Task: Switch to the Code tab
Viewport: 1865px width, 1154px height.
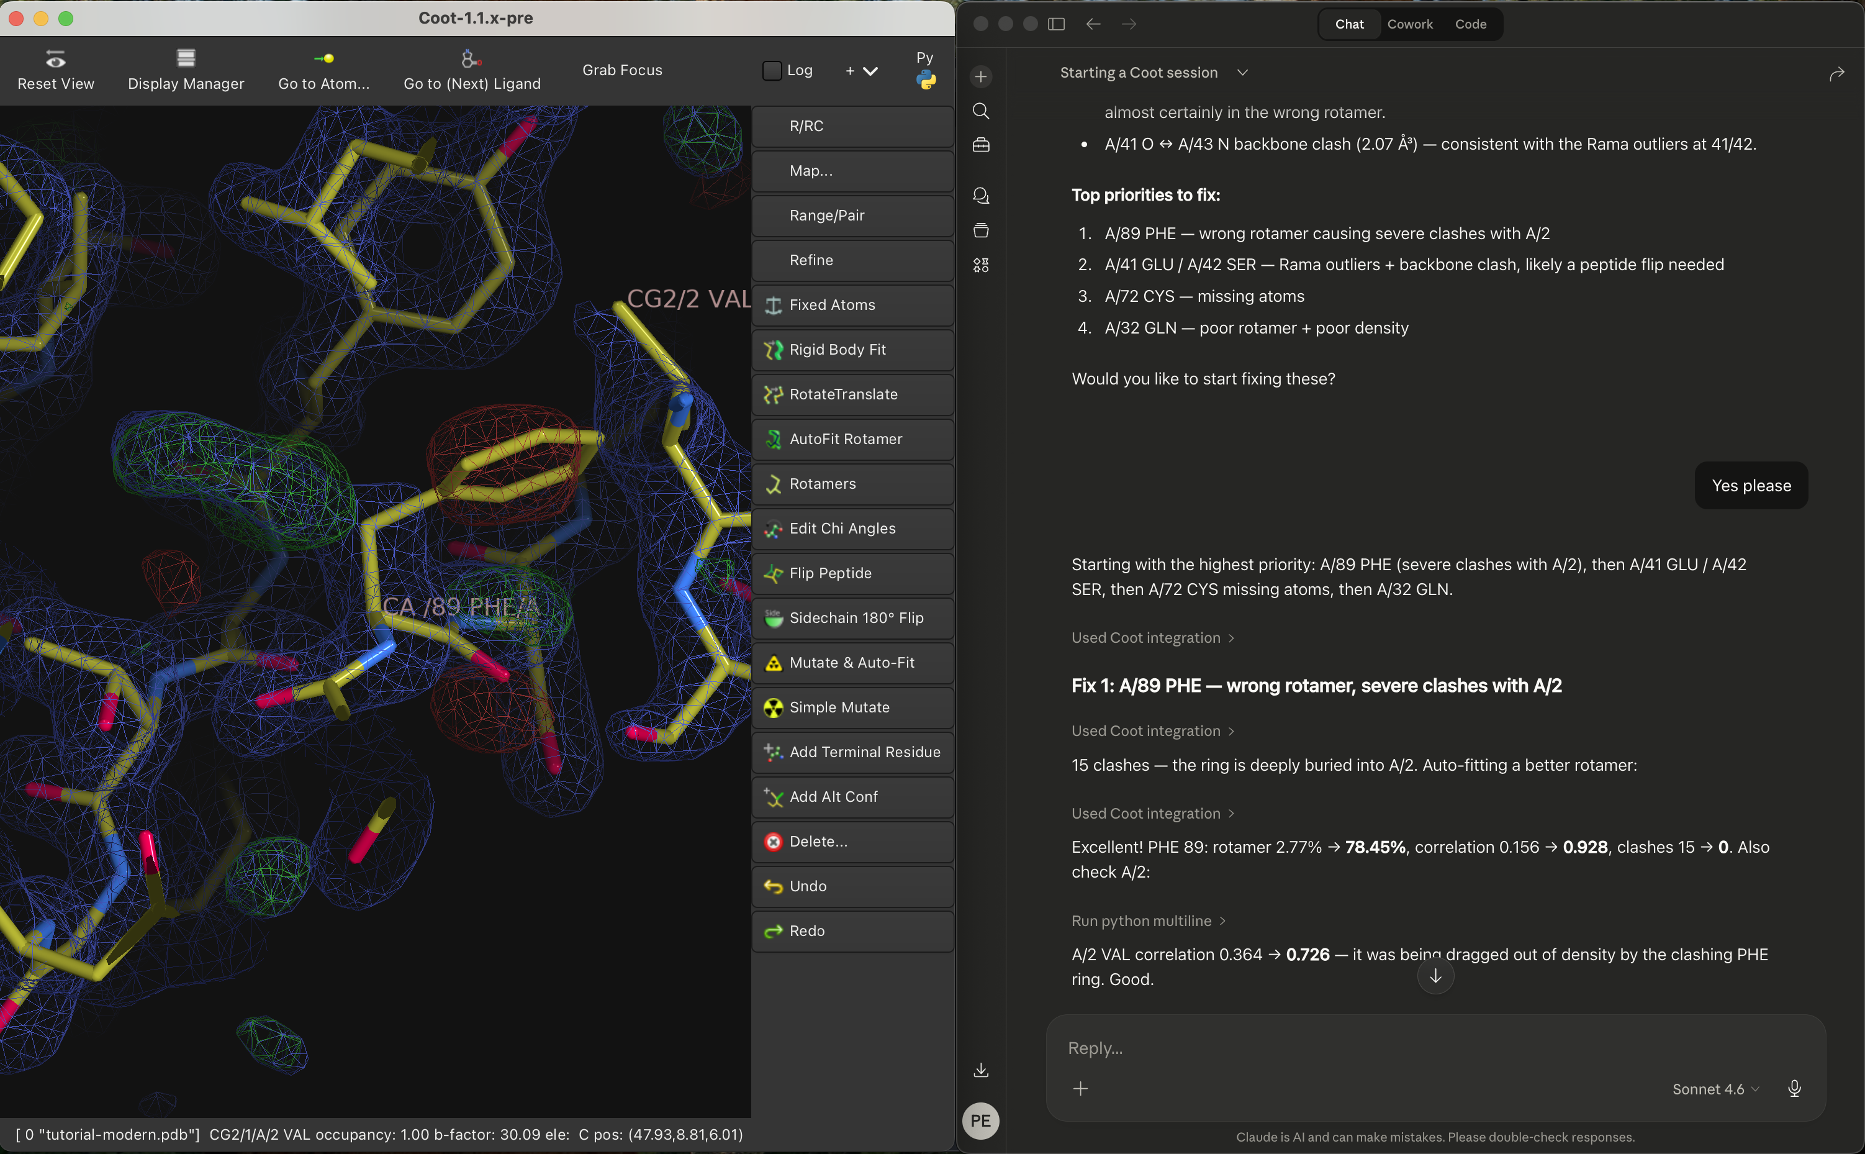Action: click(1470, 24)
